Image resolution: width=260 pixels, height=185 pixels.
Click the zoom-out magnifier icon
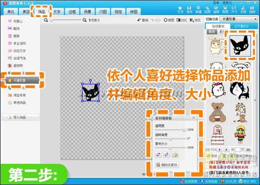coord(46,20)
